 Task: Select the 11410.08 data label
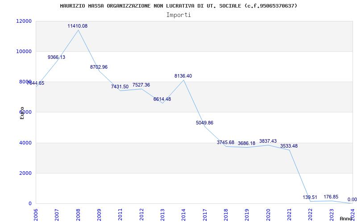point(77,26)
